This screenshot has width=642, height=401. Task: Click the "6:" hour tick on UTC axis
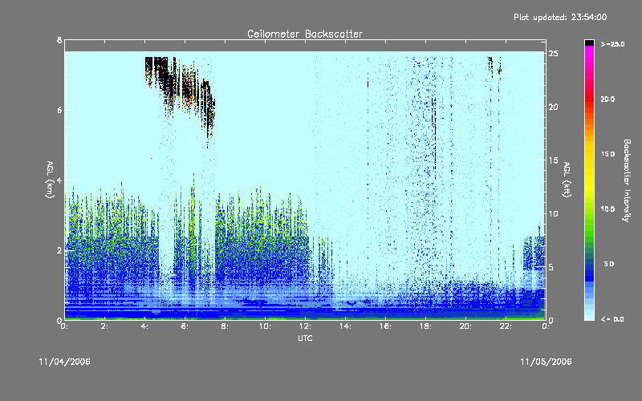point(185,326)
